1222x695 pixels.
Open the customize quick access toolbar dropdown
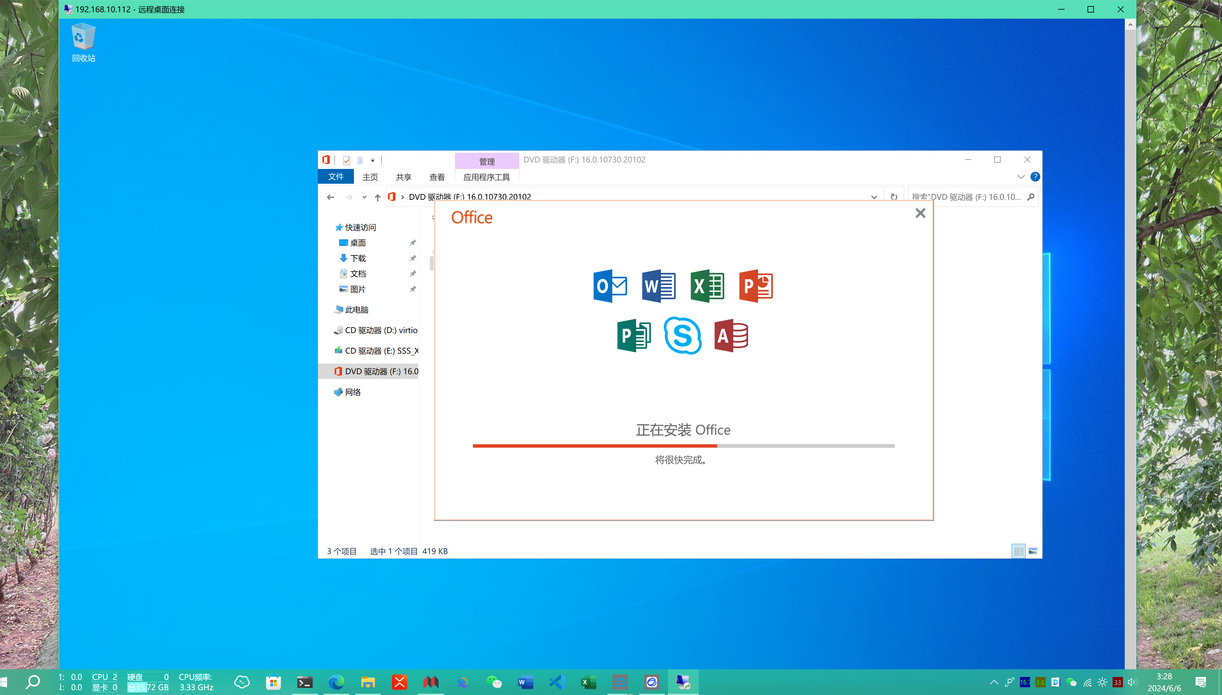(373, 160)
